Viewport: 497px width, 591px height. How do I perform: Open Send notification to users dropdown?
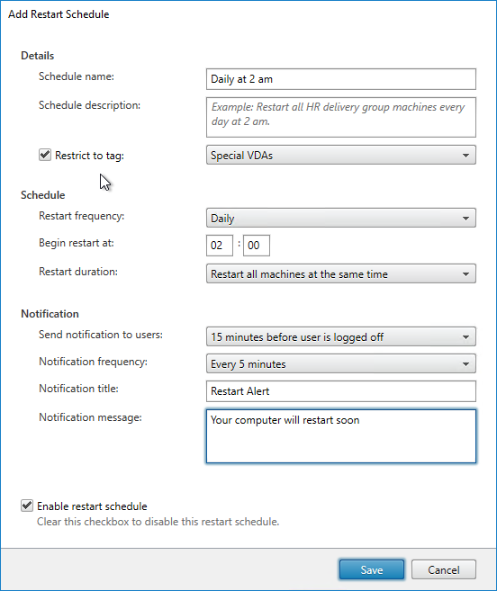coord(340,336)
